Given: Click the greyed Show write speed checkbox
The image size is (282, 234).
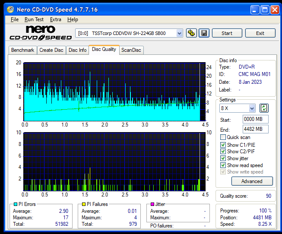Looking at the screenshot, I should (x=223, y=172).
